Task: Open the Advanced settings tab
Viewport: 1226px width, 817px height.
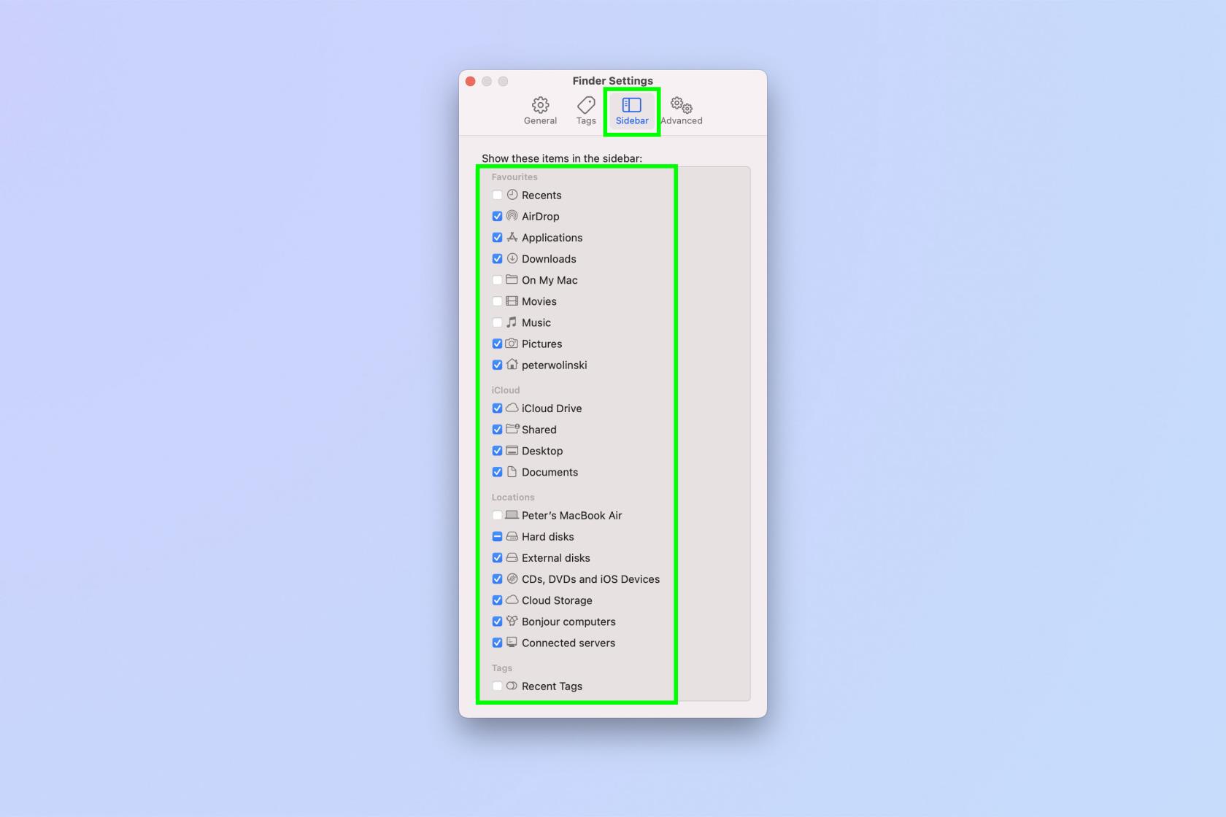Action: point(682,111)
